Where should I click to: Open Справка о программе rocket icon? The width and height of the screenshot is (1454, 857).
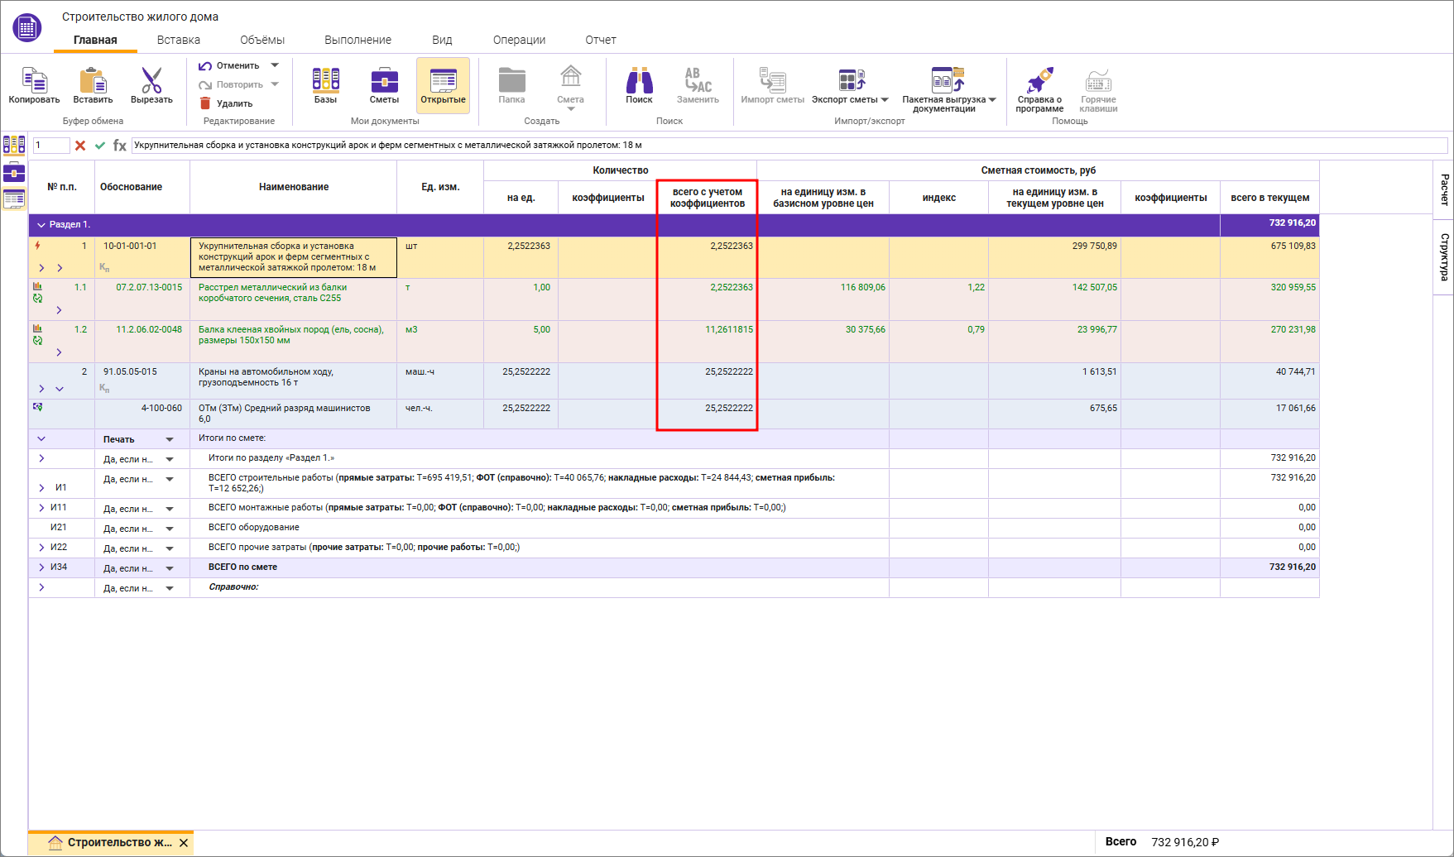1039,81
